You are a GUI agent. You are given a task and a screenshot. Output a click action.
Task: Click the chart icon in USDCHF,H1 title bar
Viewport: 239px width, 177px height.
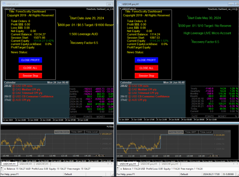pos(4,4)
